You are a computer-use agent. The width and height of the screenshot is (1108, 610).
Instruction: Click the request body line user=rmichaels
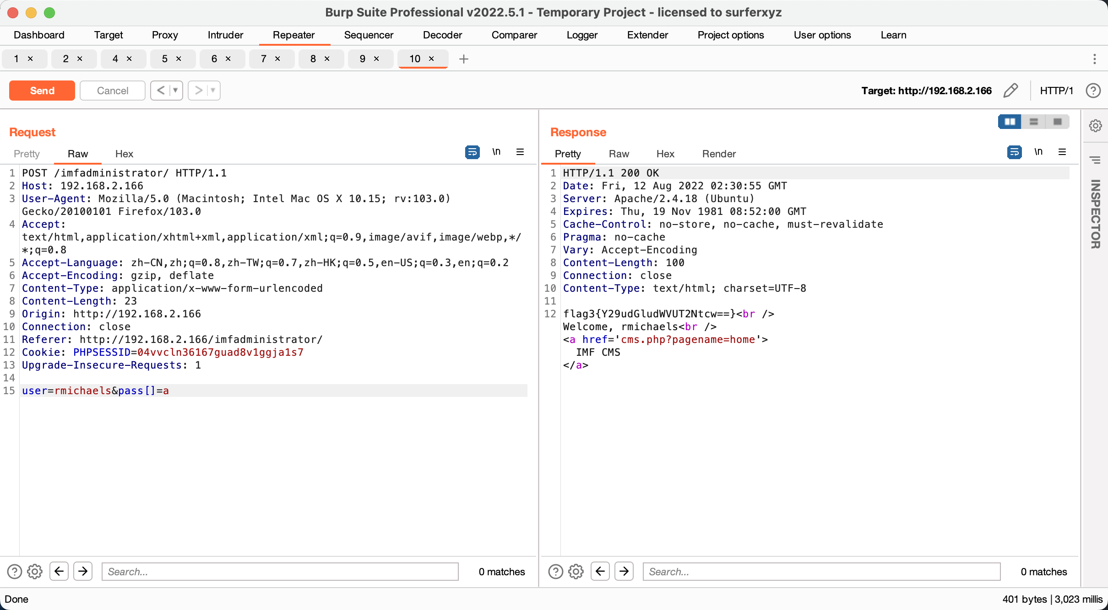(95, 391)
